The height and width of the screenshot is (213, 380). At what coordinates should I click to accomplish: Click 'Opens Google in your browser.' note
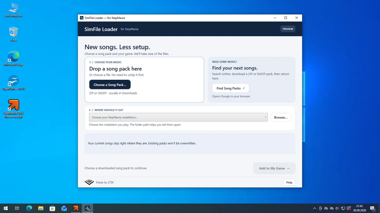pos(231,96)
